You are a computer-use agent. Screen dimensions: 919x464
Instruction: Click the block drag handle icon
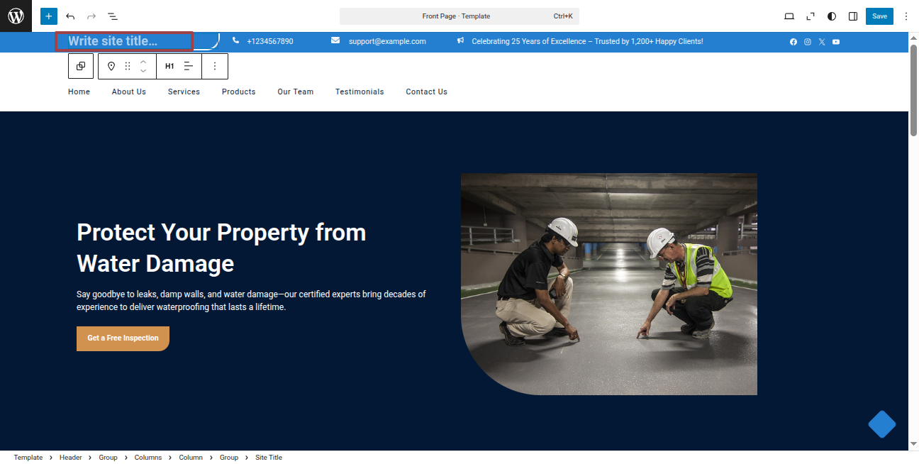click(x=128, y=66)
